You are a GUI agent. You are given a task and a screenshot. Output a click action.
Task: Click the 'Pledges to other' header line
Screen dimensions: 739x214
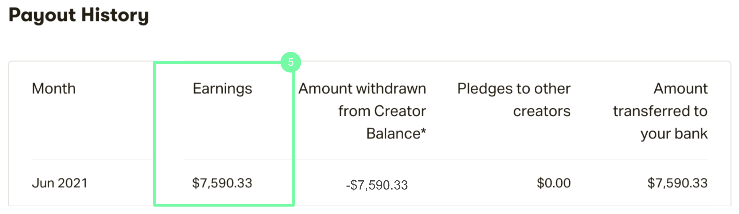tap(514, 89)
